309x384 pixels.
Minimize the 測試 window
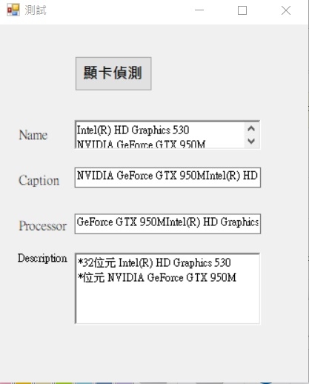(199, 10)
